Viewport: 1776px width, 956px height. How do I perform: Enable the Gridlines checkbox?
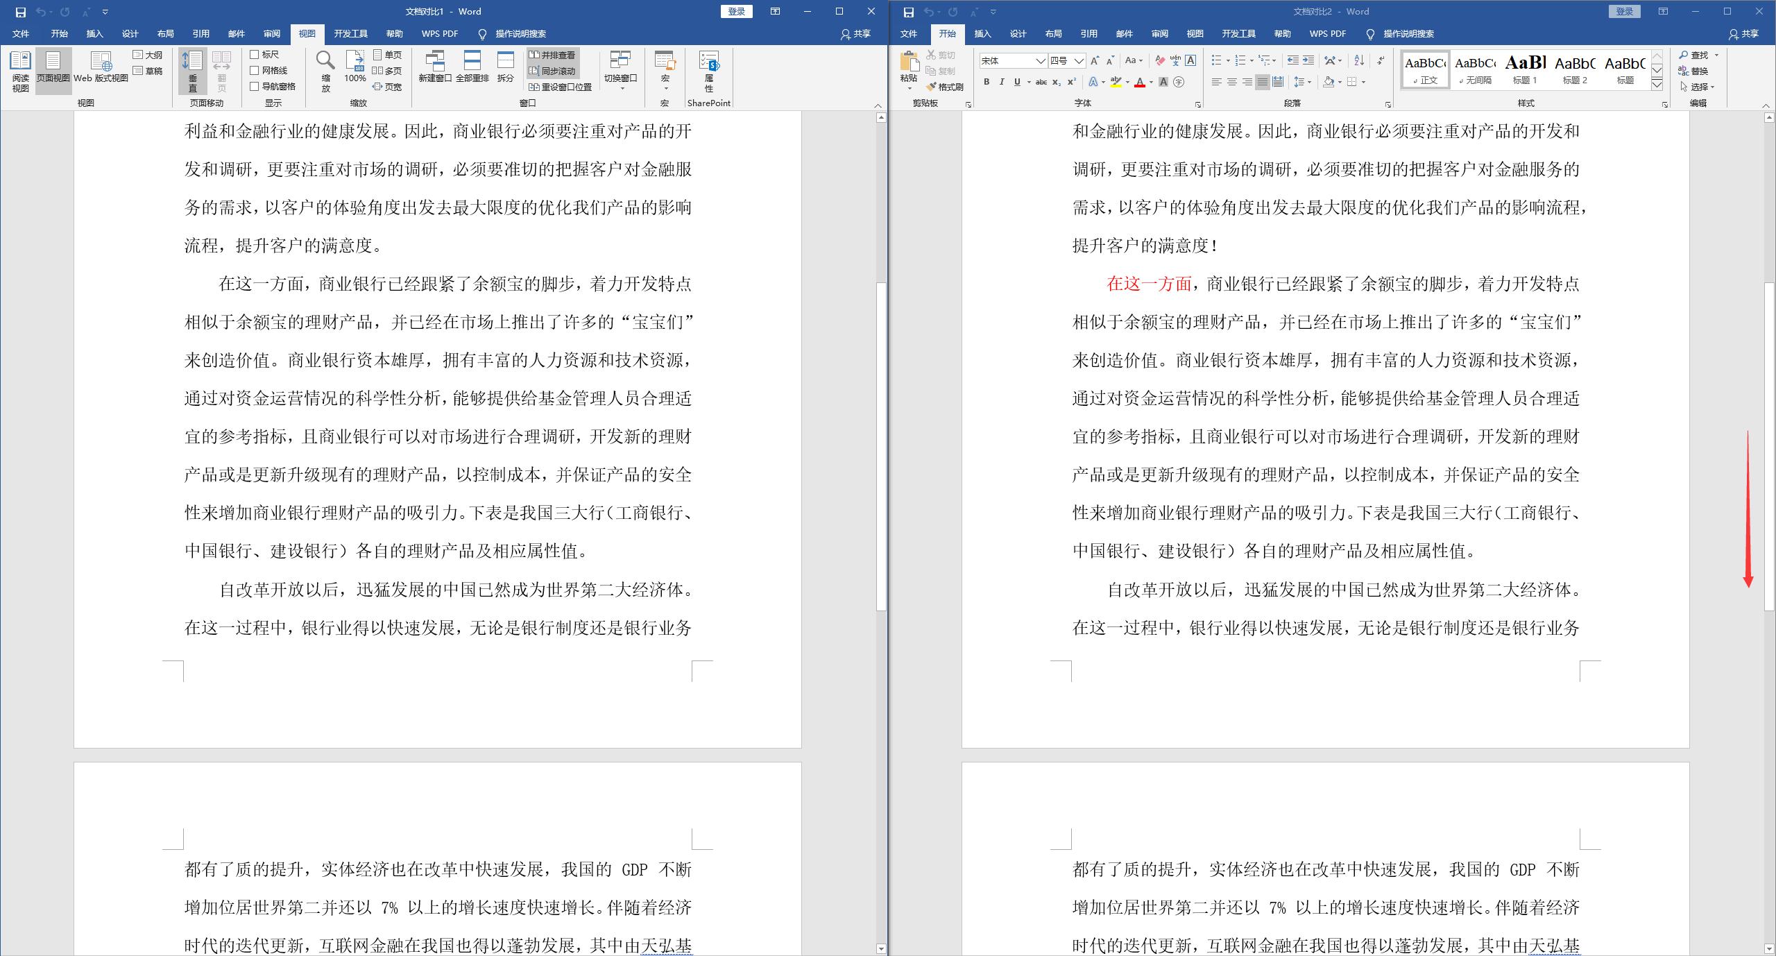pos(255,70)
